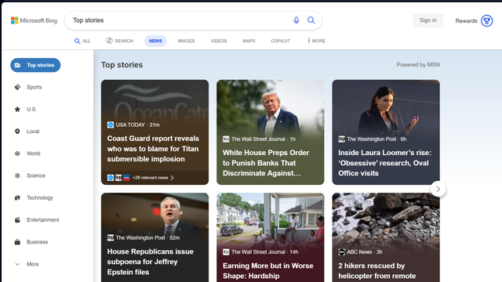Open the U.S. category label
Image resolution: width=502 pixels, height=282 pixels.
[x=31, y=110]
